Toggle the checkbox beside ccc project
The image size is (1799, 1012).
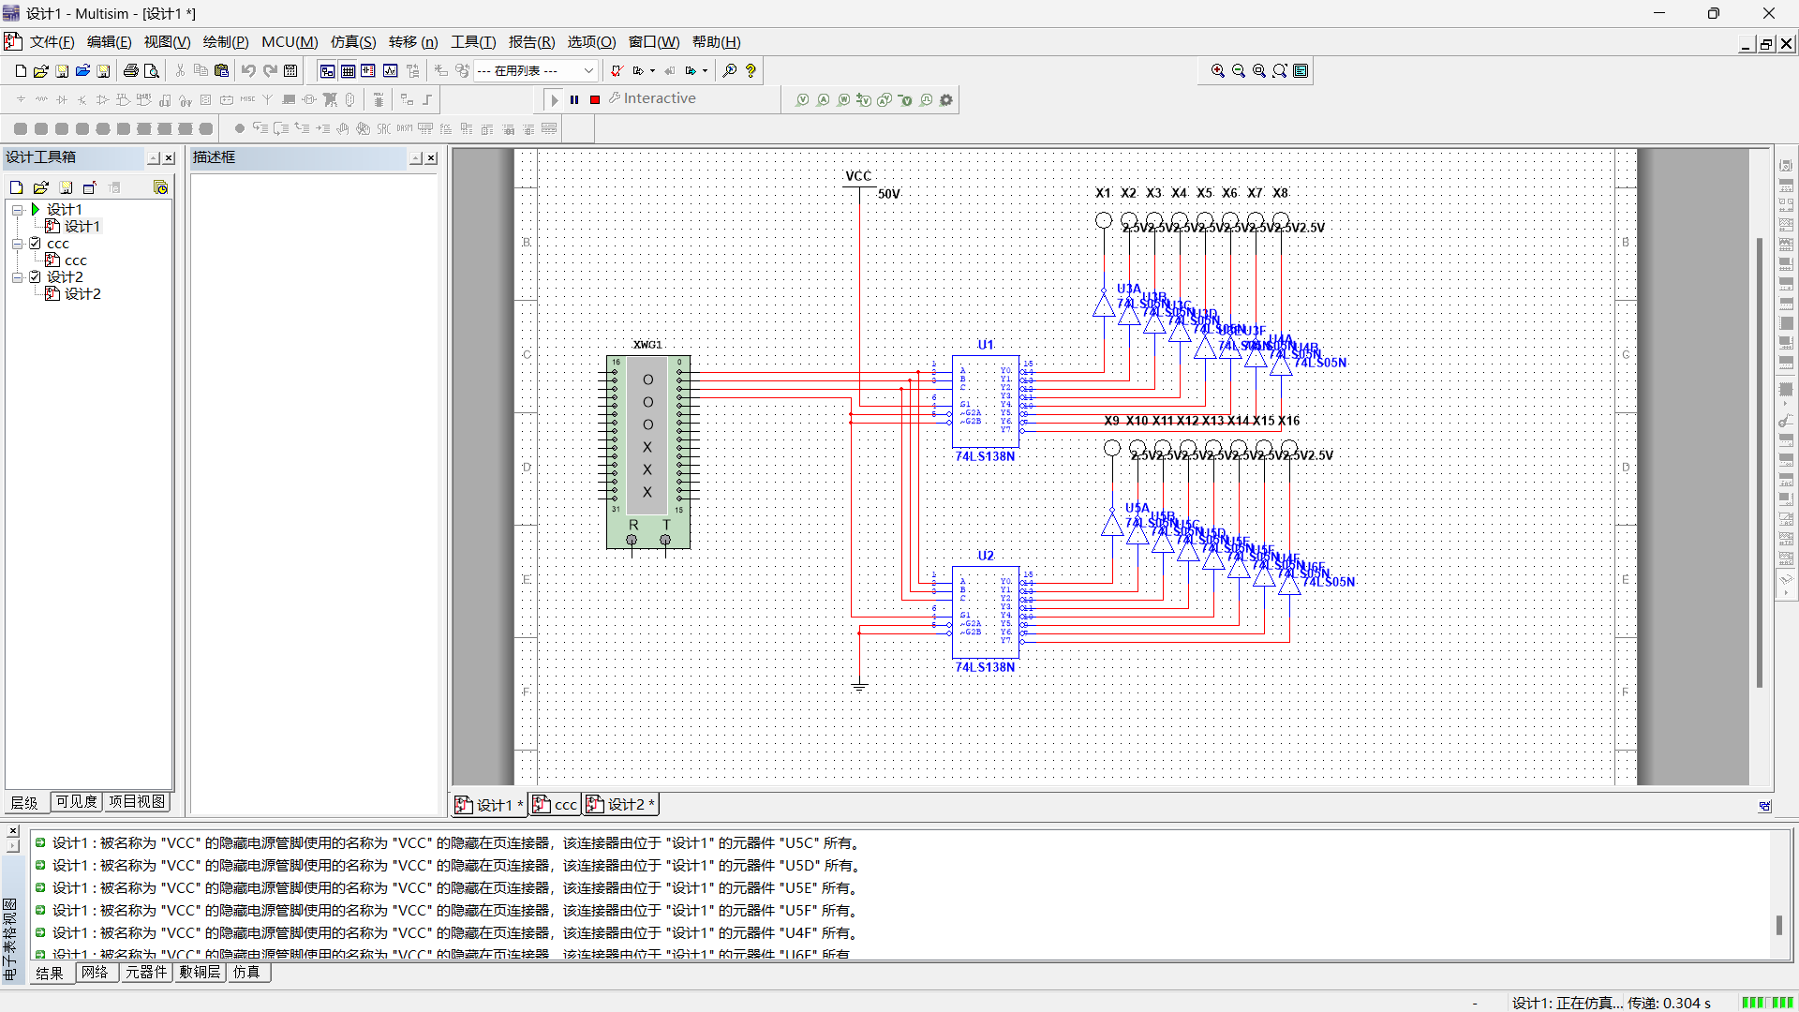[35, 243]
